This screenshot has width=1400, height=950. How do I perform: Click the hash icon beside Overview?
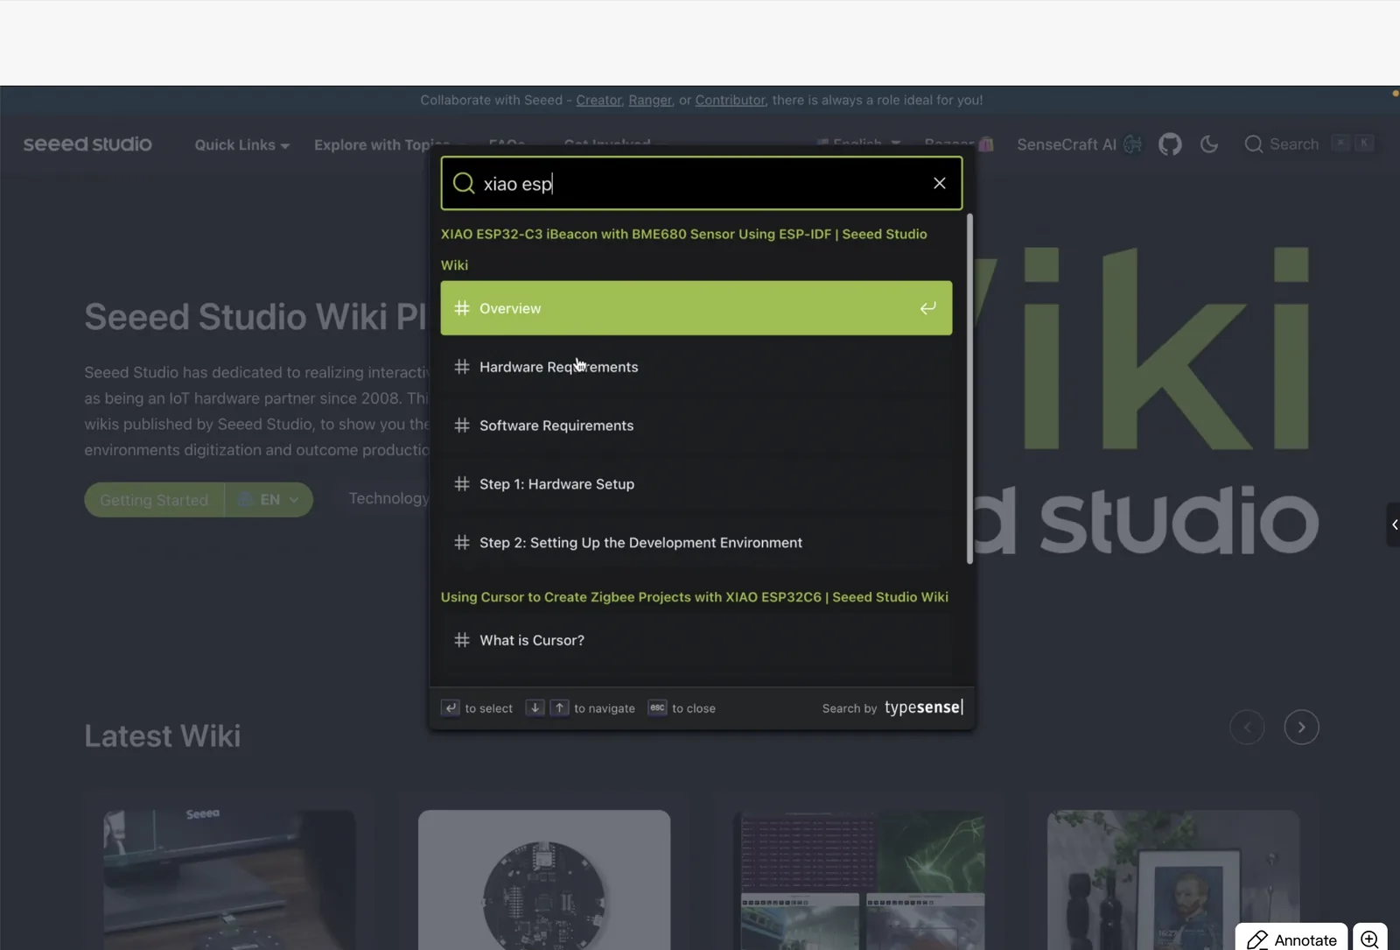[462, 308]
